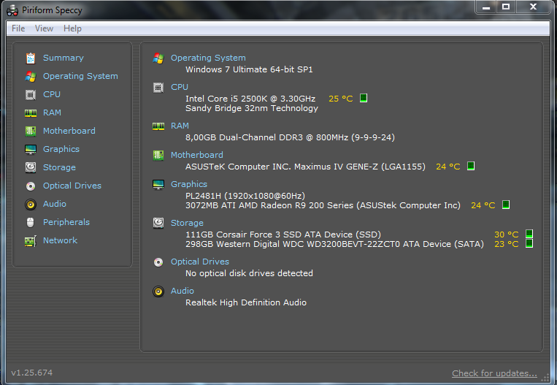Open Optical Drives from the sidebar
Screen dimensions: 557x385
pos(72,186)
